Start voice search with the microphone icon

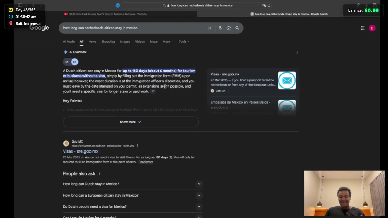click(220, 28)
